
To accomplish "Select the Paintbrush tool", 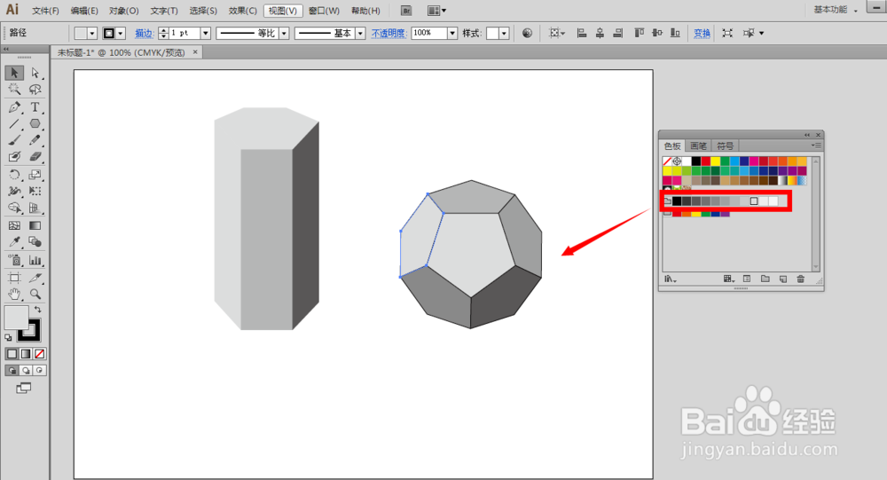I will point(14,140).
